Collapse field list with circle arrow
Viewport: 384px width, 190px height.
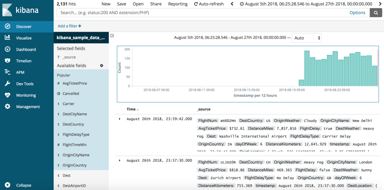pyautogui.click(x=112, y=36)
